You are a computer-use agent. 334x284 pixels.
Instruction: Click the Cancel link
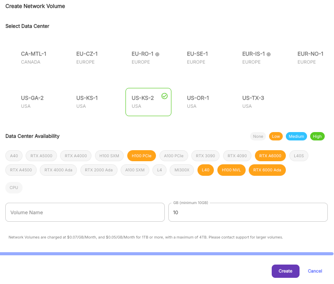click(x=315, y=271)
